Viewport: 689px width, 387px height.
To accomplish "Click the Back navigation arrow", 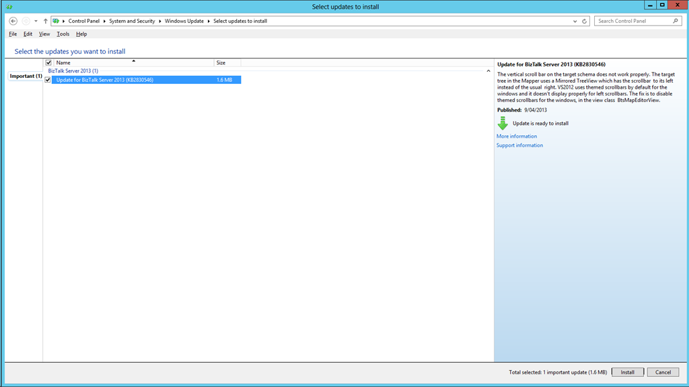I will point(13,21).
